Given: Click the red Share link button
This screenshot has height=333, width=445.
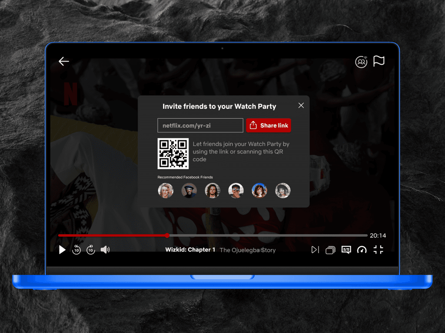Looking at the screenshot, I should [x=269, y=125].
